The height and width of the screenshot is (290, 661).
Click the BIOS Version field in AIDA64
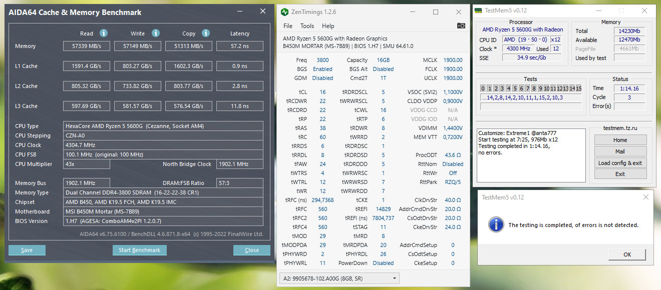pyautogui.click(x=163, y=221)
